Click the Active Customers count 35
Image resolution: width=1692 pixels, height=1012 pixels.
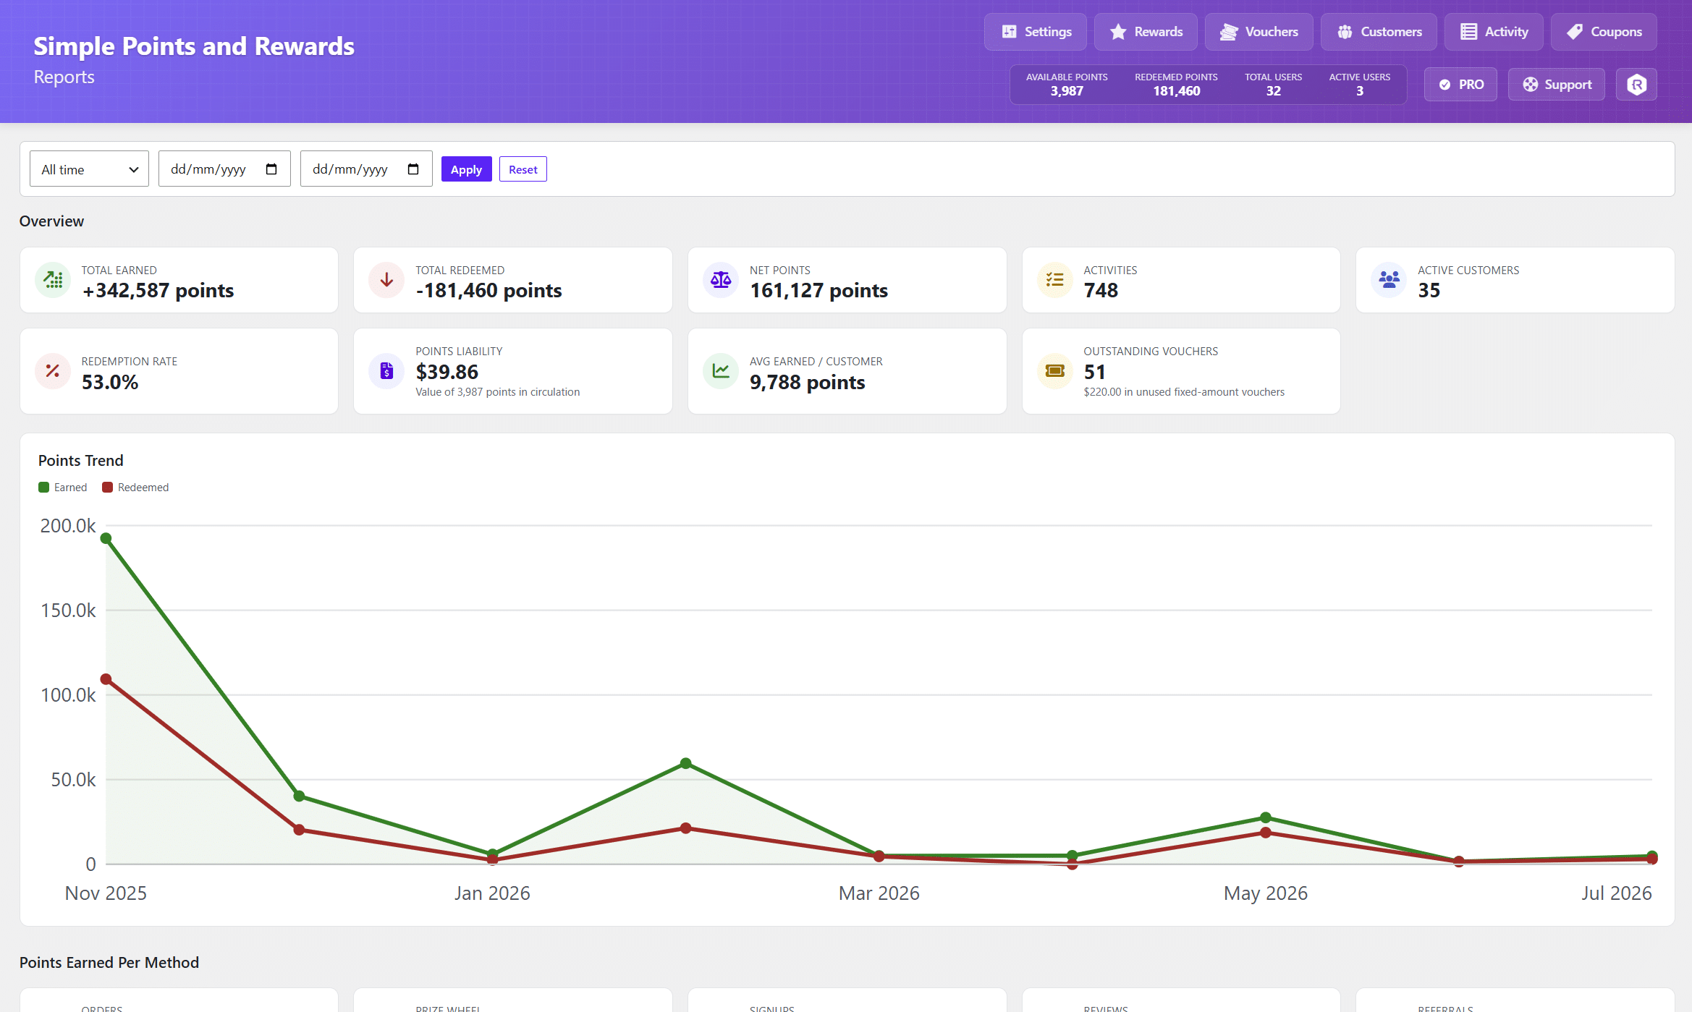coord(1429,291)
